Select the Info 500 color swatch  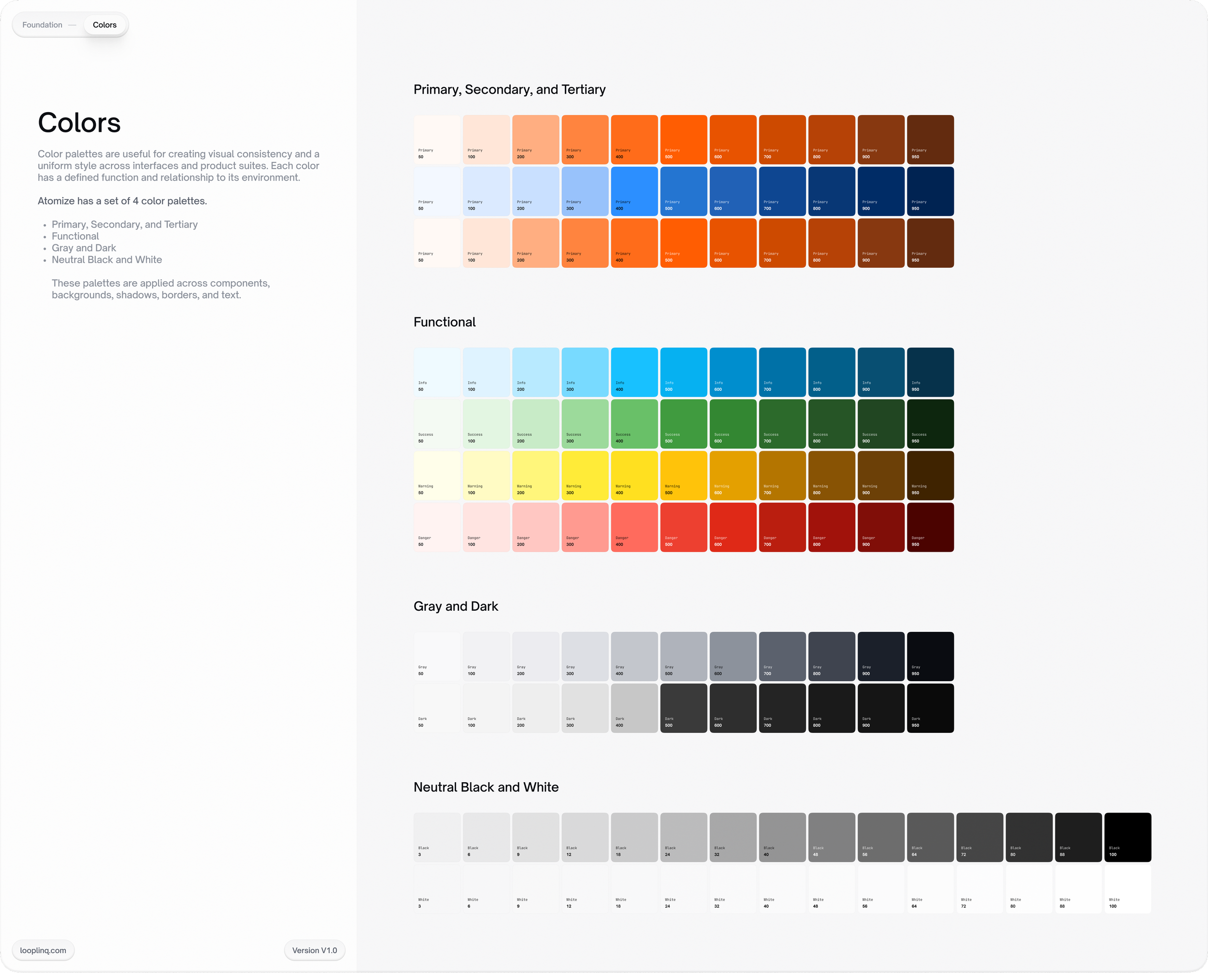tap(683, 372)
